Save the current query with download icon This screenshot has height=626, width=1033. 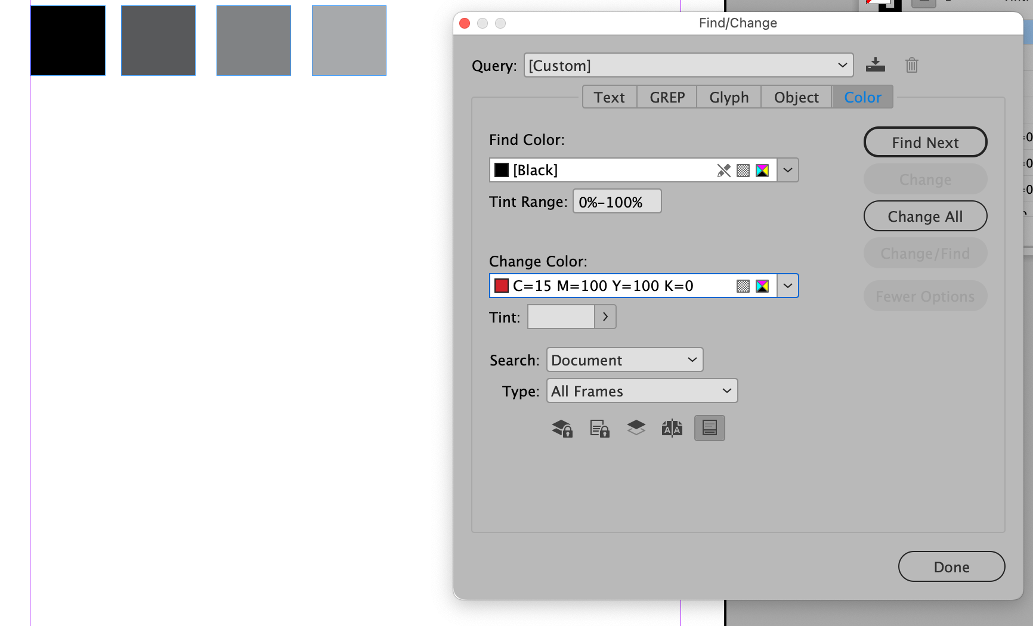click(x=875, y=65)
